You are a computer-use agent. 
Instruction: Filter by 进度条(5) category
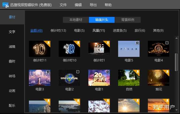pos(120,31)
